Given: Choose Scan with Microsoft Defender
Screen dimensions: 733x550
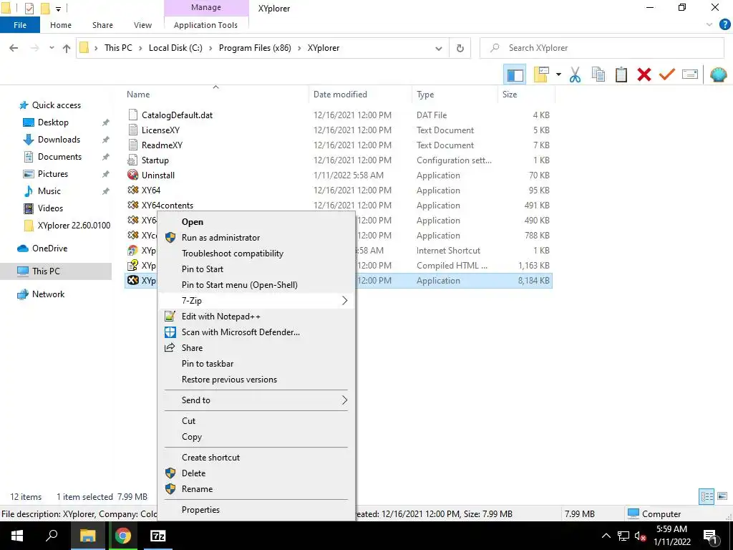Looking at the screenshot, I should click(256, 332).
